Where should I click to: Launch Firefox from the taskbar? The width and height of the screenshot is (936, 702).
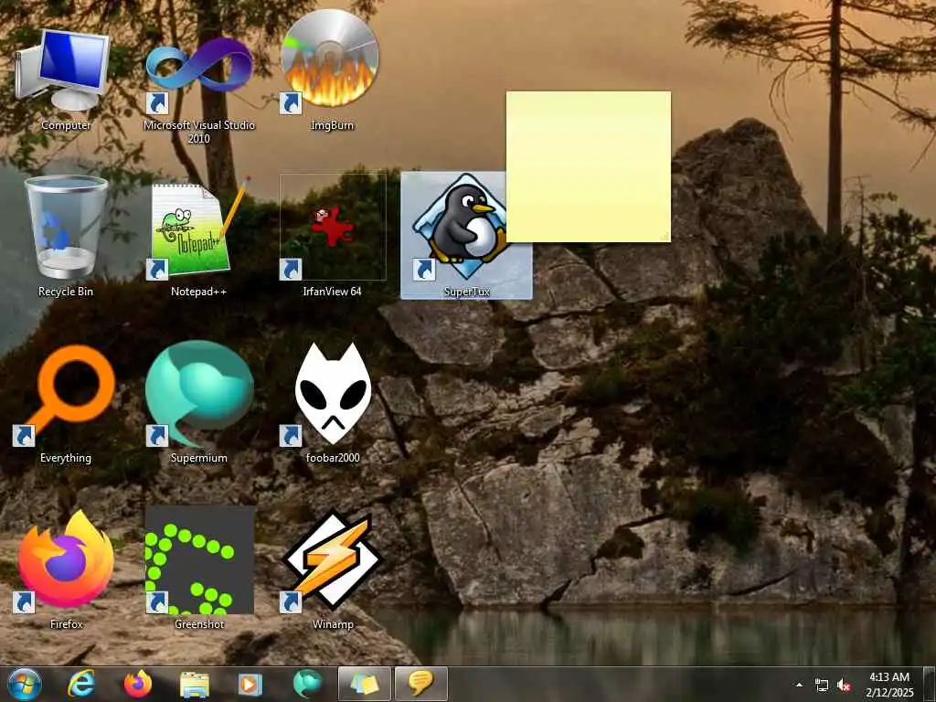click(x=137, y=684)
